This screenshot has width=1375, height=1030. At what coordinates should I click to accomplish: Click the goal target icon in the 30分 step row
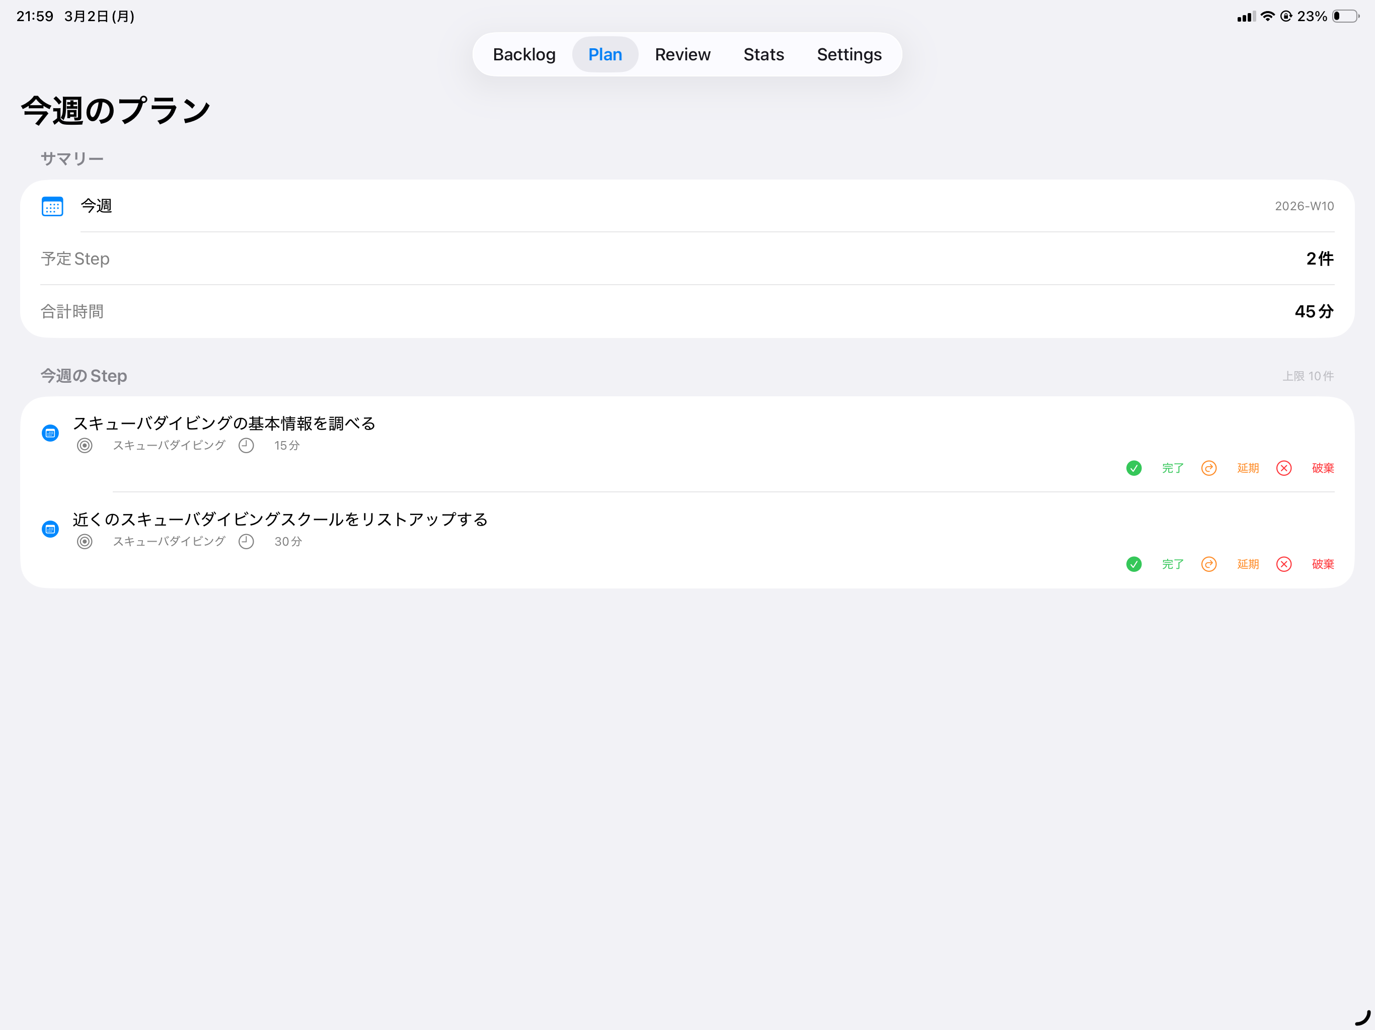(x=85, y=542)
